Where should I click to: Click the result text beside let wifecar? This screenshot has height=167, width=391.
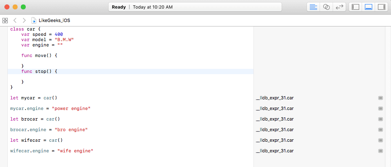[275, 141]
